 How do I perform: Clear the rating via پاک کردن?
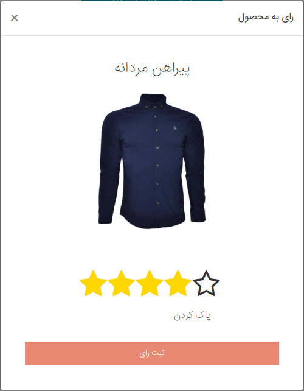192,315
